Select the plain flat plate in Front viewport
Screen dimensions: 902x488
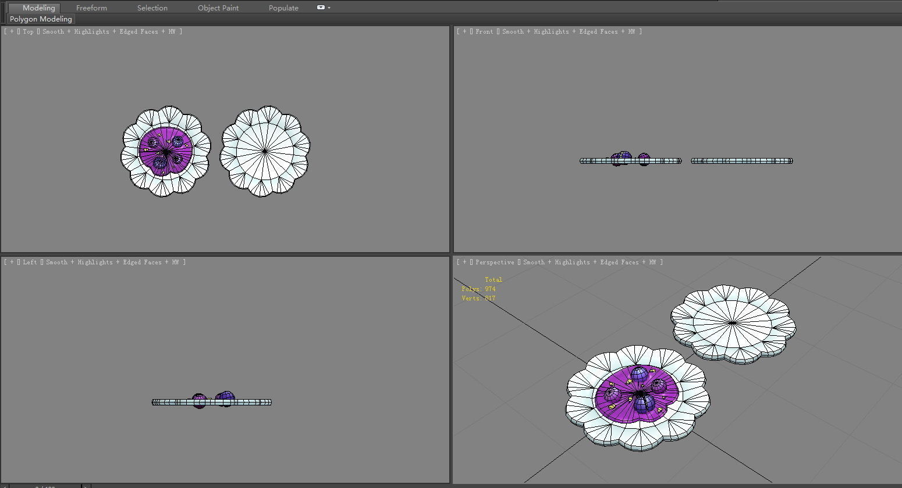[x=742, y=161]
